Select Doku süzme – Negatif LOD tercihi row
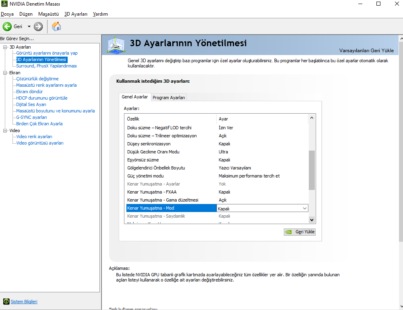The height and width of the screenshot is (310, 403). 217,128
